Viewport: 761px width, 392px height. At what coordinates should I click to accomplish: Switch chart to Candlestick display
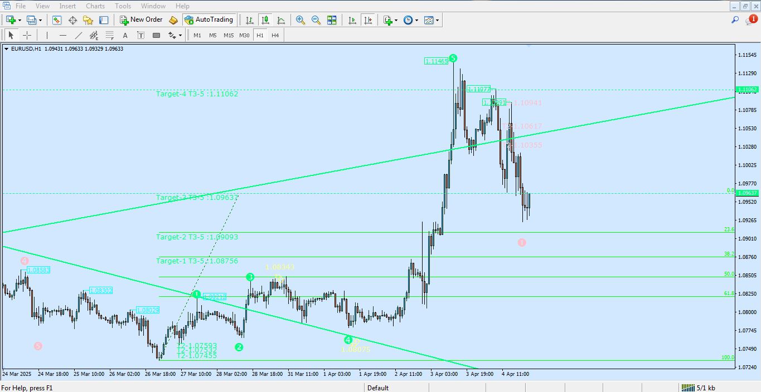[265, 20]
